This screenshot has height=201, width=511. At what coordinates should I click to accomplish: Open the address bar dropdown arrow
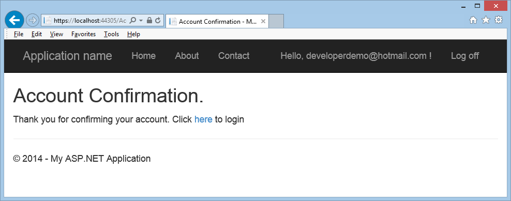[x=141, y=21]
